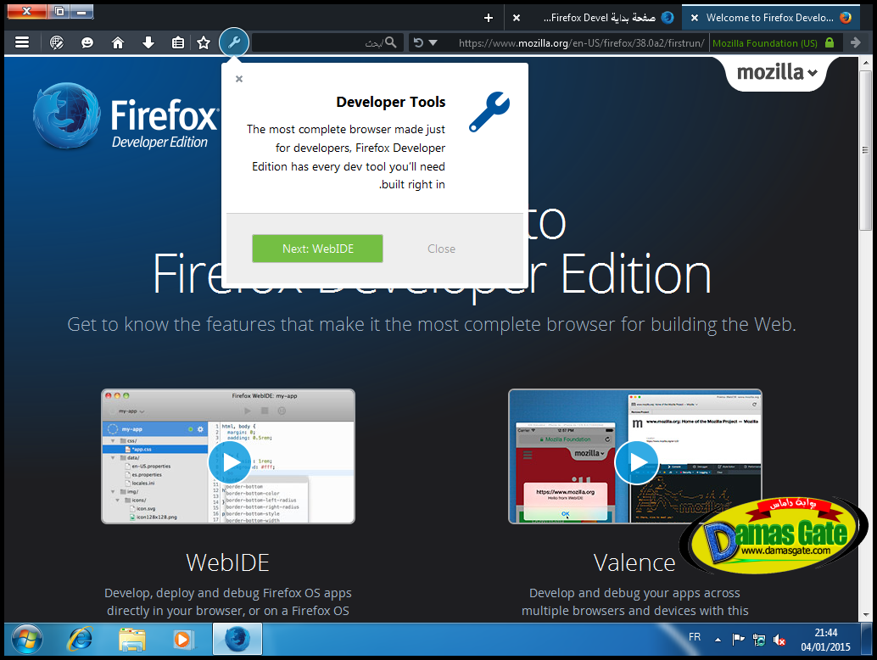Close the Firefox Devel start page tab
Image resolution: width=877 pixels, height=660 pixels.
(x=517, y=18)
